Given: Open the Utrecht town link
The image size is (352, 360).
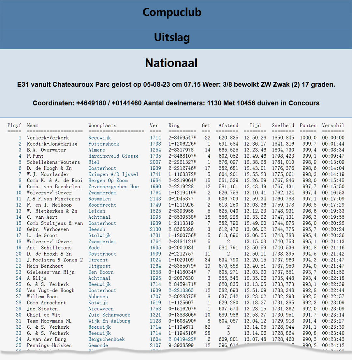Looking at the screenshot, I should point(98,260).
